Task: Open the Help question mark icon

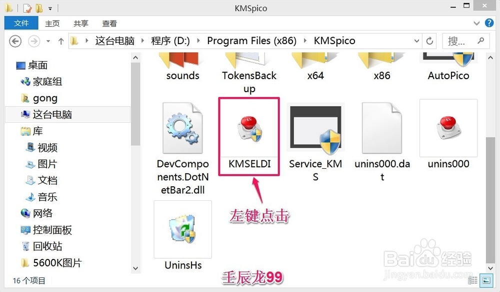Action: click(489, 23)
